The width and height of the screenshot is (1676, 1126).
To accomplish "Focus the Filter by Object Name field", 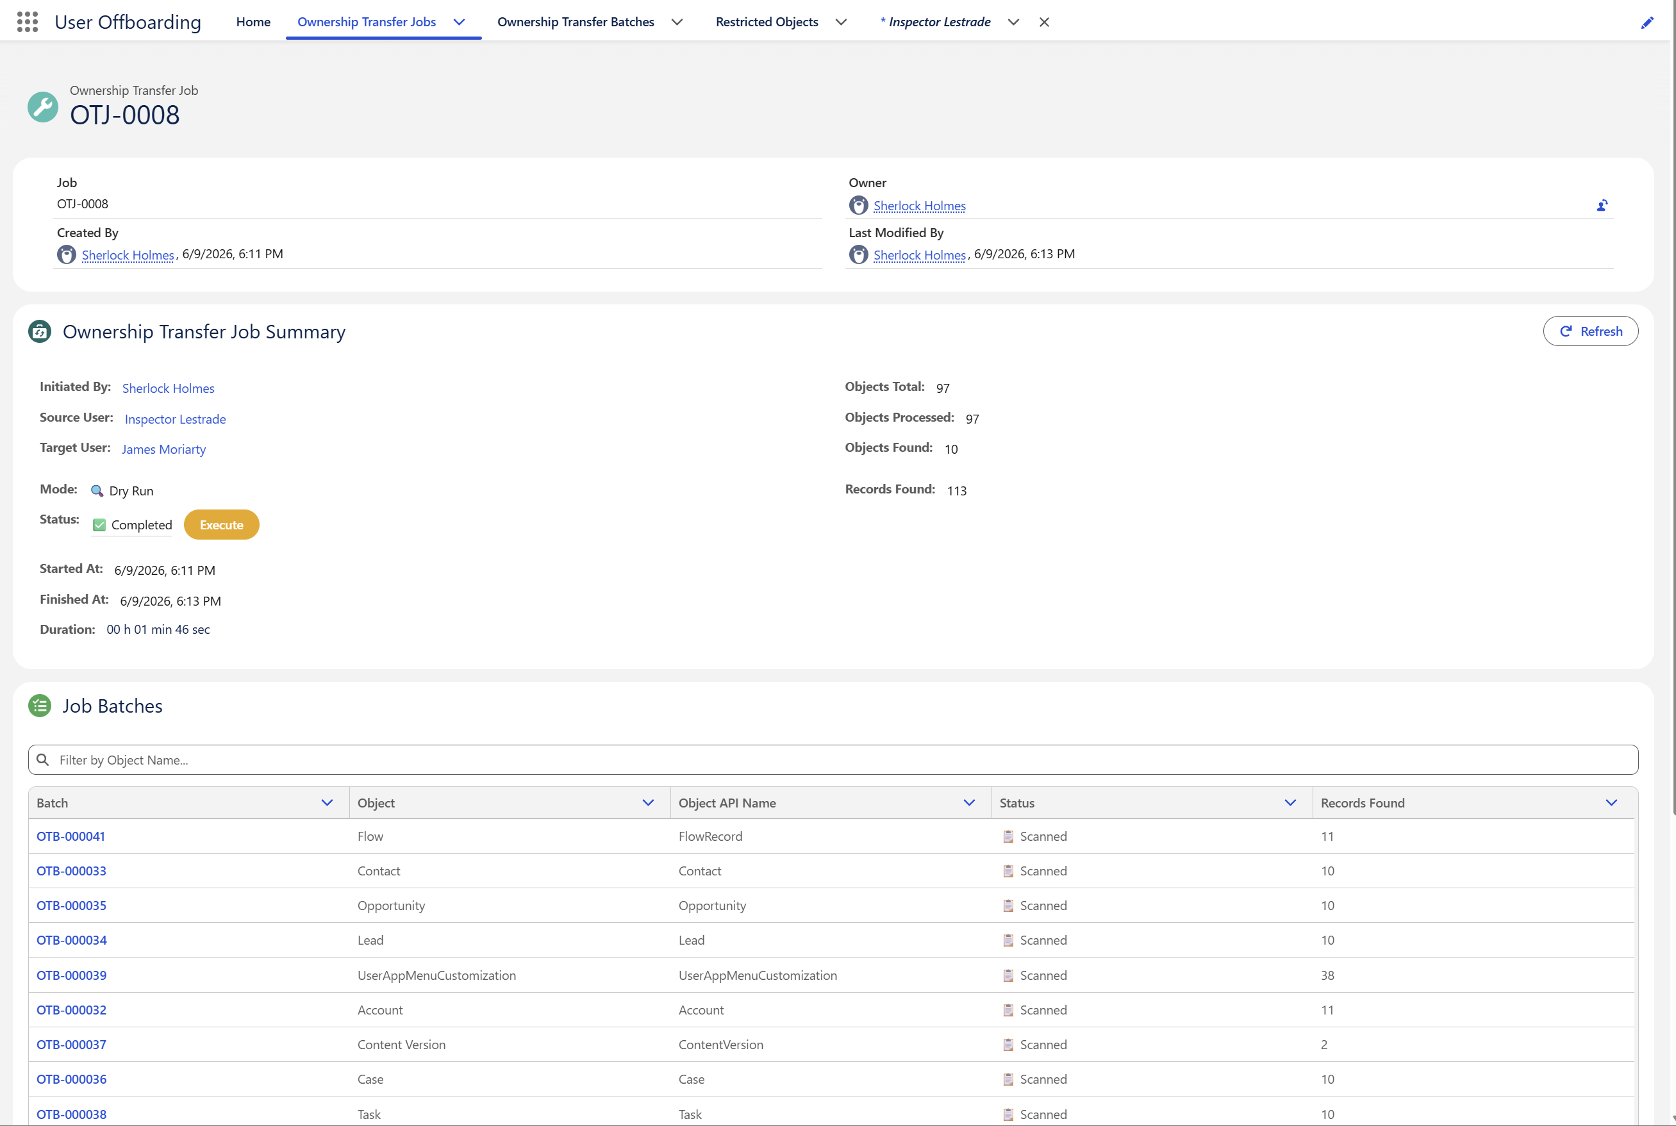I will (x=833, y=760).
